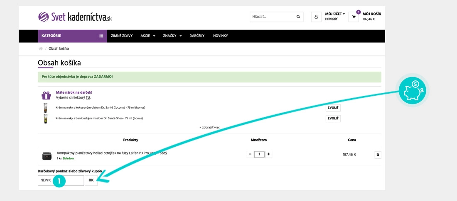Open the user account icon
This screenshot has height=201, width=457.
pos(316,17)
